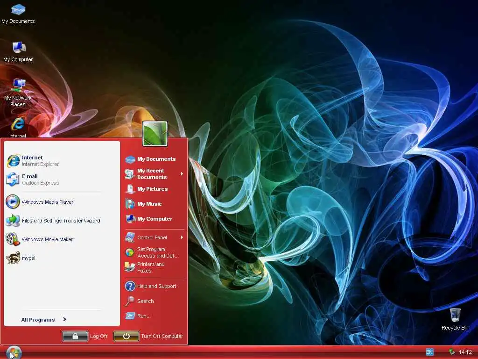Viewport: 478px width, 359px height.
Task: Open the Internet Explorer desktop shortcut
Action: point(18,128)
